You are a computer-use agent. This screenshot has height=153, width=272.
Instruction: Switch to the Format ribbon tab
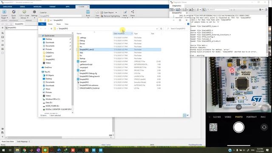(x=52, y=7)
